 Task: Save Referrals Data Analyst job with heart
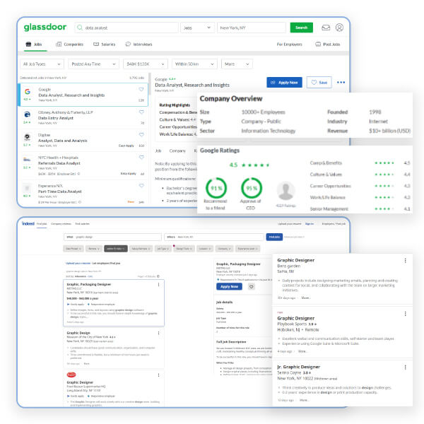coord(141,157)
